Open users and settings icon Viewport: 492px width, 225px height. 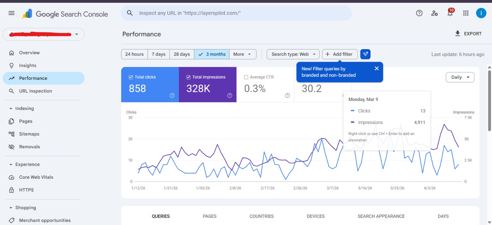tap(434, 13)
